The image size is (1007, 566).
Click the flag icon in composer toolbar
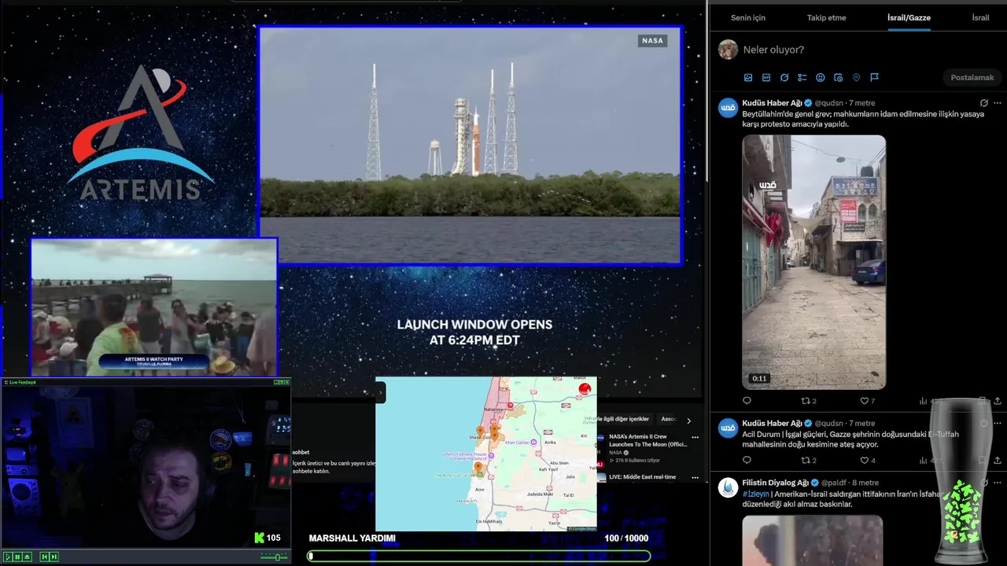point(874,78)
